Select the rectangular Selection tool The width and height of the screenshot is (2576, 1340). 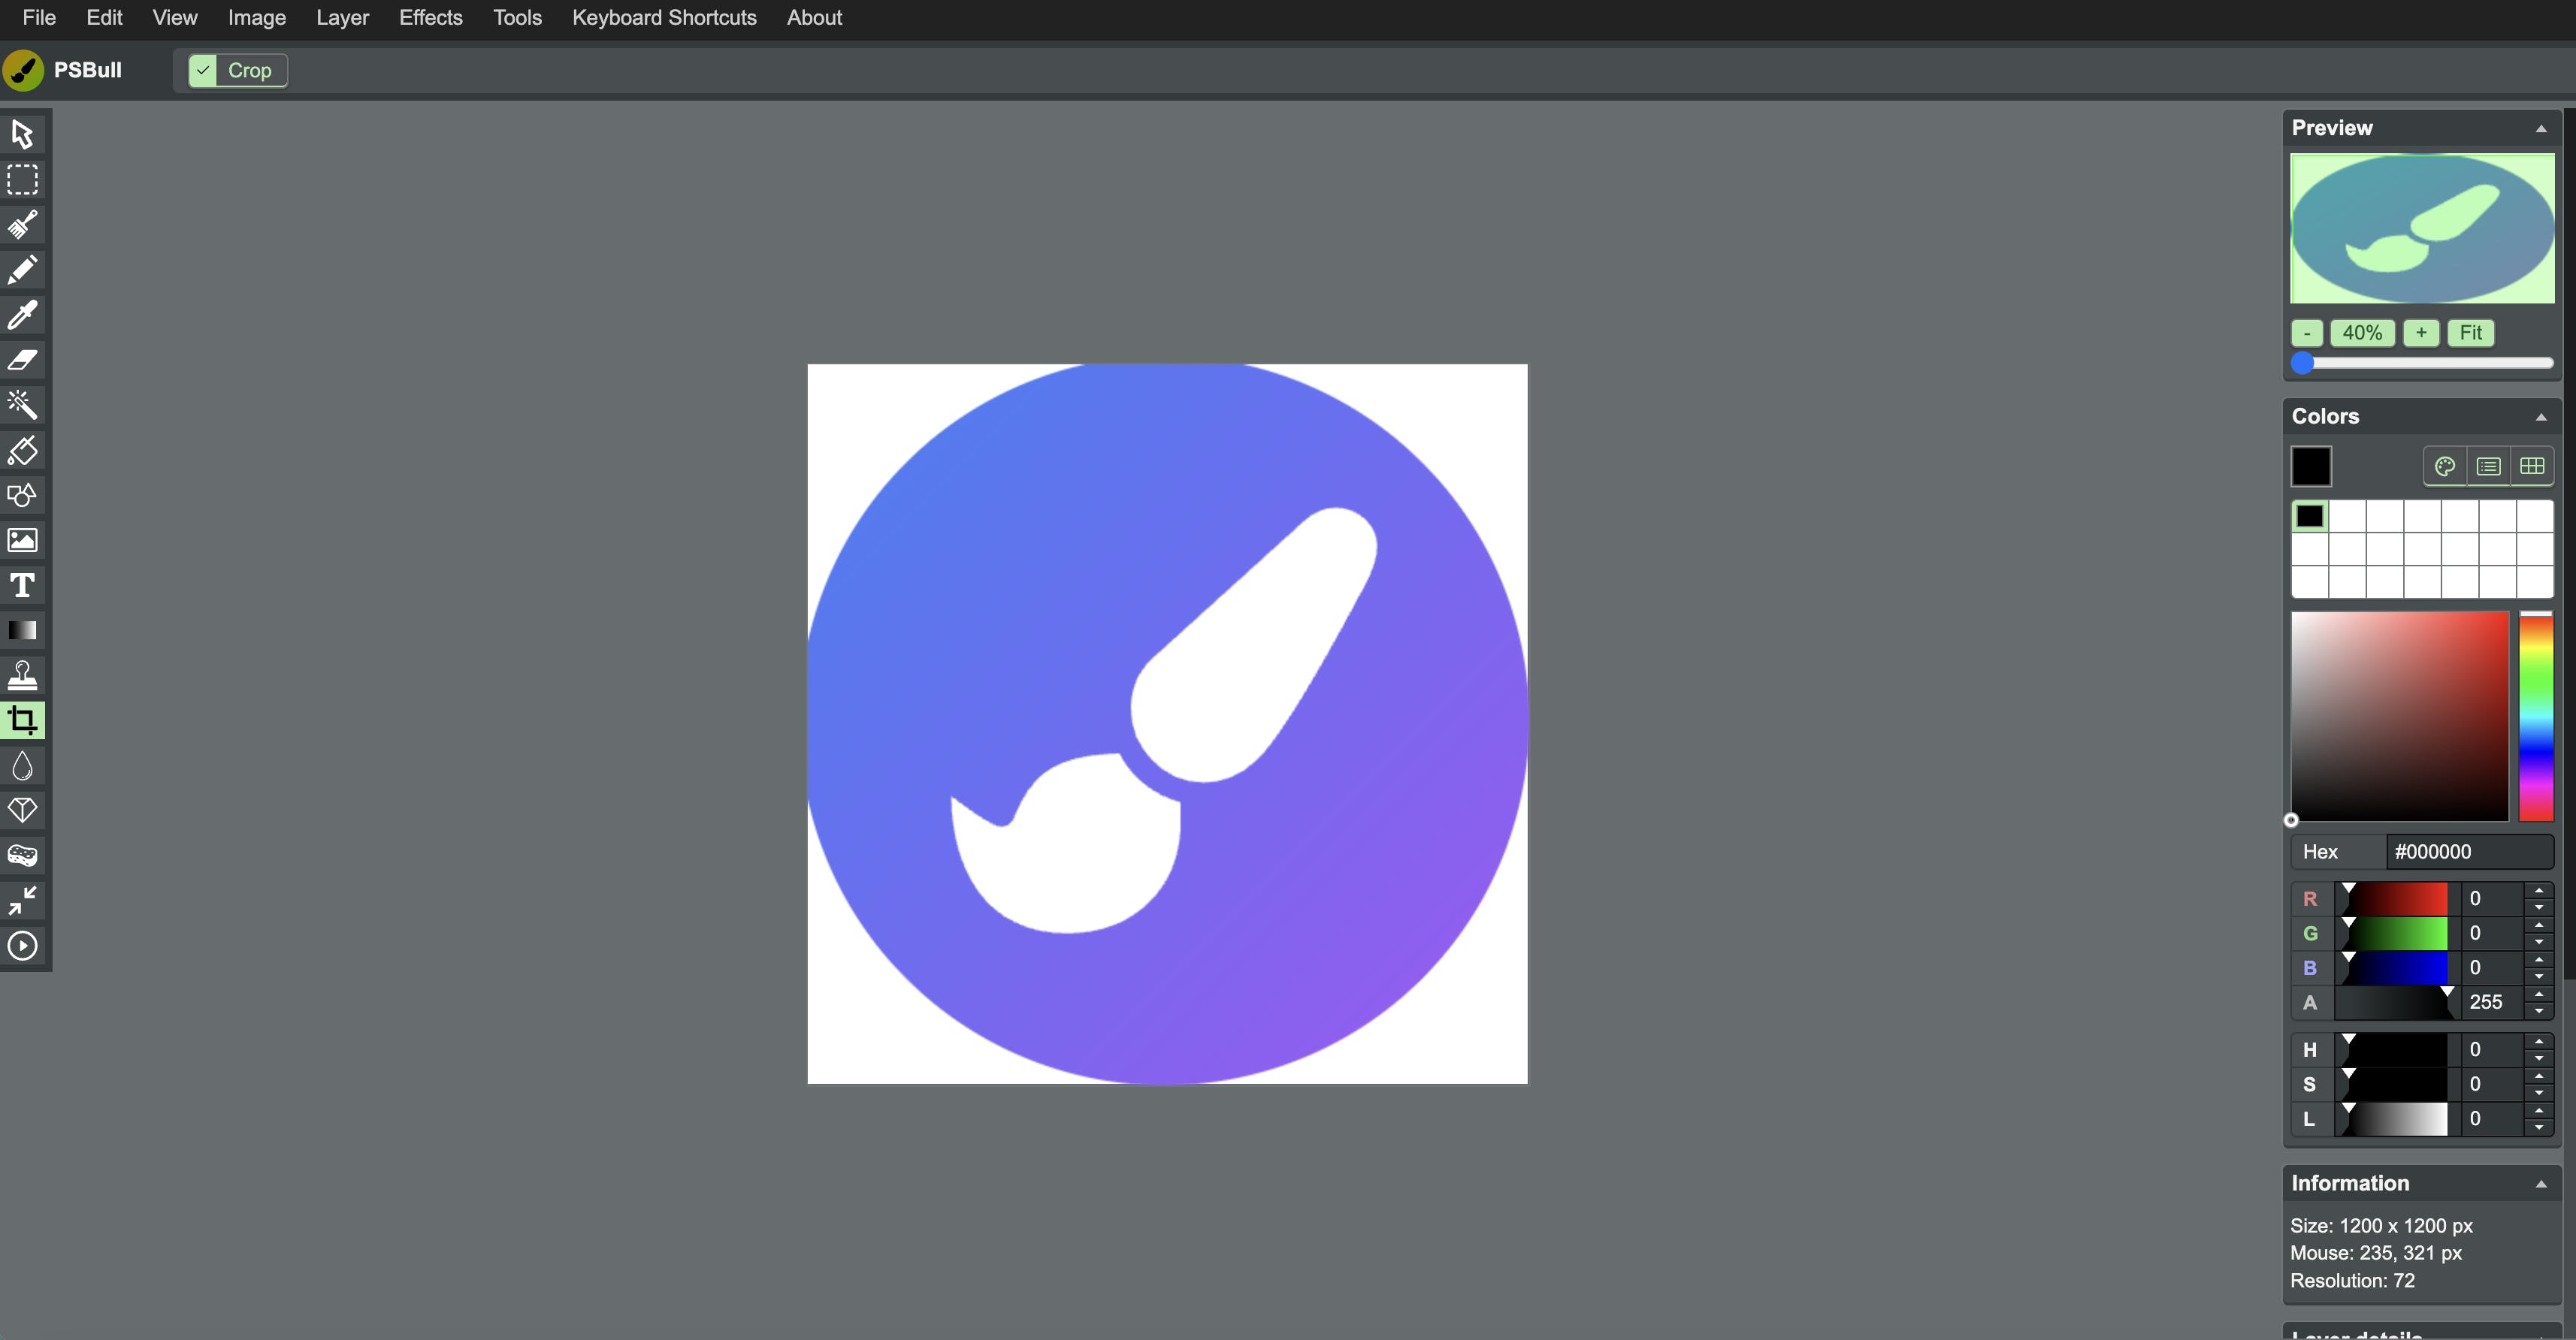pyautogui.click(x=22, y=180)
